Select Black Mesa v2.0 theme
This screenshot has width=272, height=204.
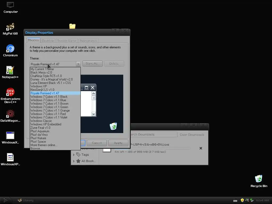[55, 73]
